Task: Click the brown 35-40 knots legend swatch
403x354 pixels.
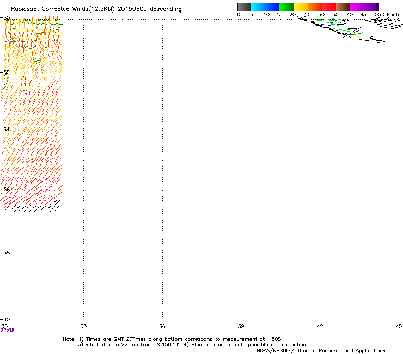Action: pyautogui.click(x=343, y=7)
